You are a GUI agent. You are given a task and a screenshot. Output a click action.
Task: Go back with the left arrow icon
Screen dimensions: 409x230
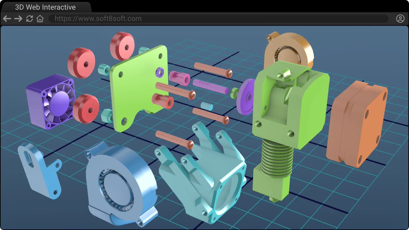tap(7, 19)
